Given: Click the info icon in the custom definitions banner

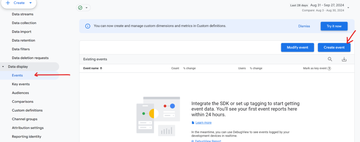Looking at the screenshot, I should click(x=88, y=26).
